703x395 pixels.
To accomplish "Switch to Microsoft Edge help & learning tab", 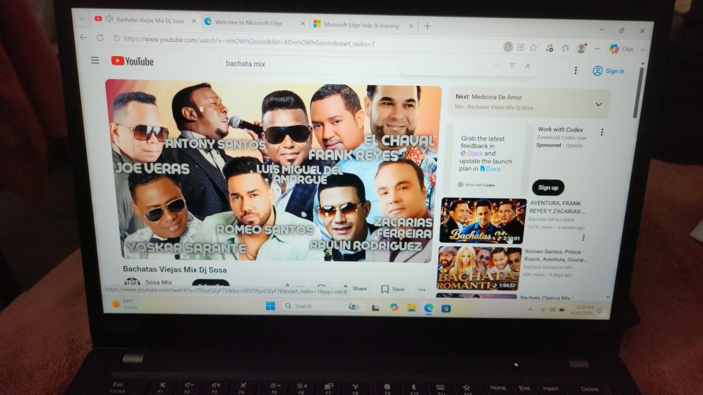I will [362, 25].
